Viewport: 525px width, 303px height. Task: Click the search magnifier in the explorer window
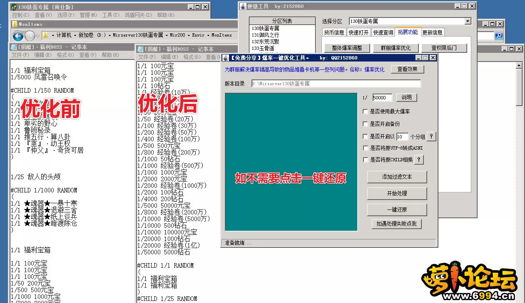[x=499, y=36]
